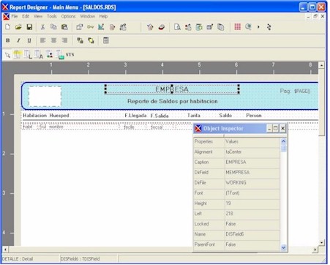Select 'Reporte de Saldos por habitacion' title
The height and width of the screenshot is (265, 330).
click(173, 101)
